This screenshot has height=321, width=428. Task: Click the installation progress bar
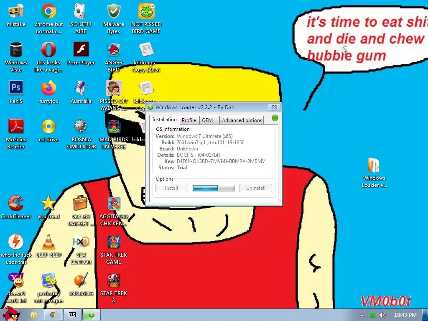pos(214,188)
